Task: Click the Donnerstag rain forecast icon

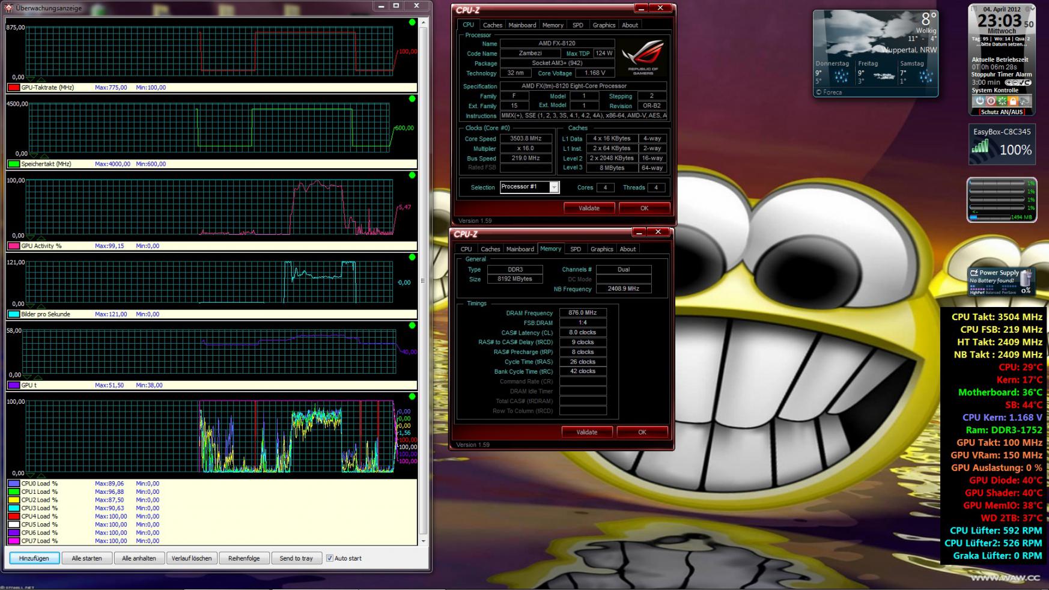Action: coord(841,76)
